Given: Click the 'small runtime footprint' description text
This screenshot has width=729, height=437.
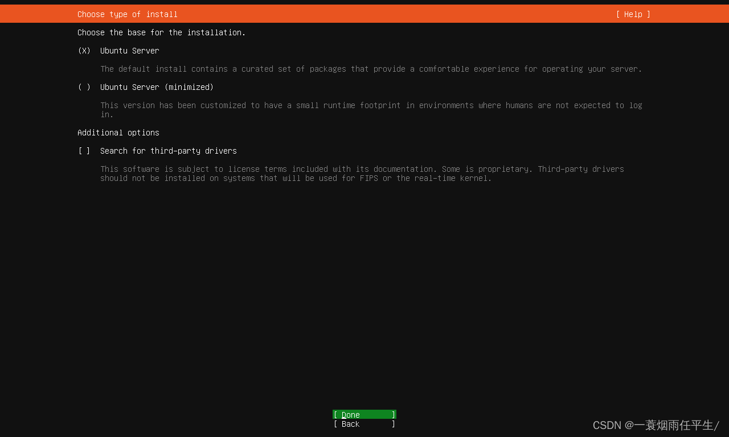Looking at the screenshot, I should point(371,110).
